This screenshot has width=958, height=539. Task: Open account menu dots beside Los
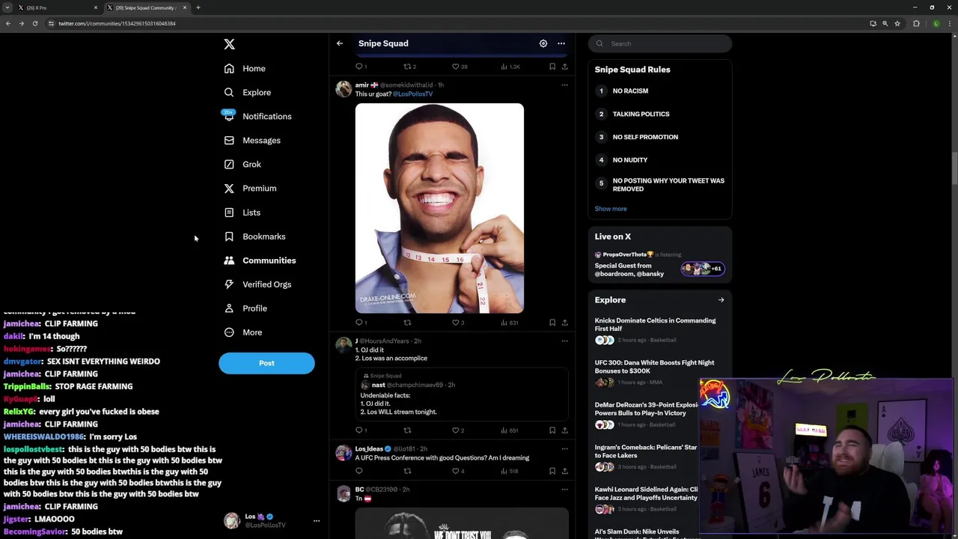[x=316, y=520]
